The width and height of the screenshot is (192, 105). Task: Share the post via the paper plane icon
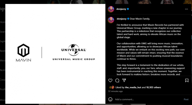click(x=124, y=80)
